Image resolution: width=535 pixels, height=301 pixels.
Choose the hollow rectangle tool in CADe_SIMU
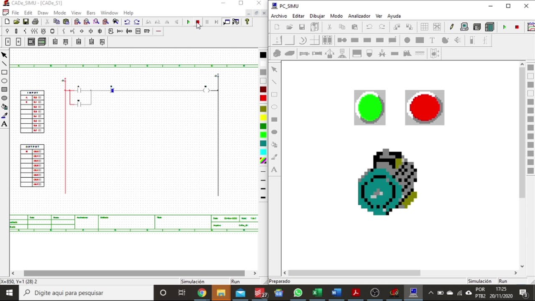pos(4,72)
